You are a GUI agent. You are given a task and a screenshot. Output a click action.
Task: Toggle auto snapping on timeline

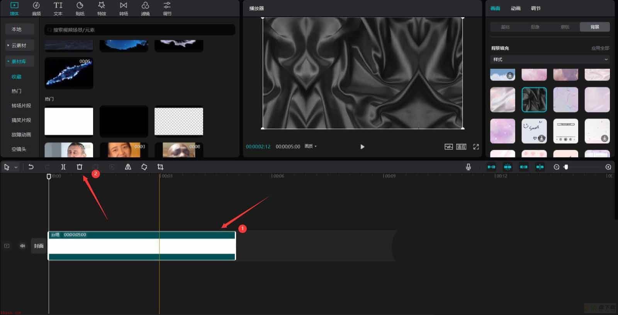(508, 167)
